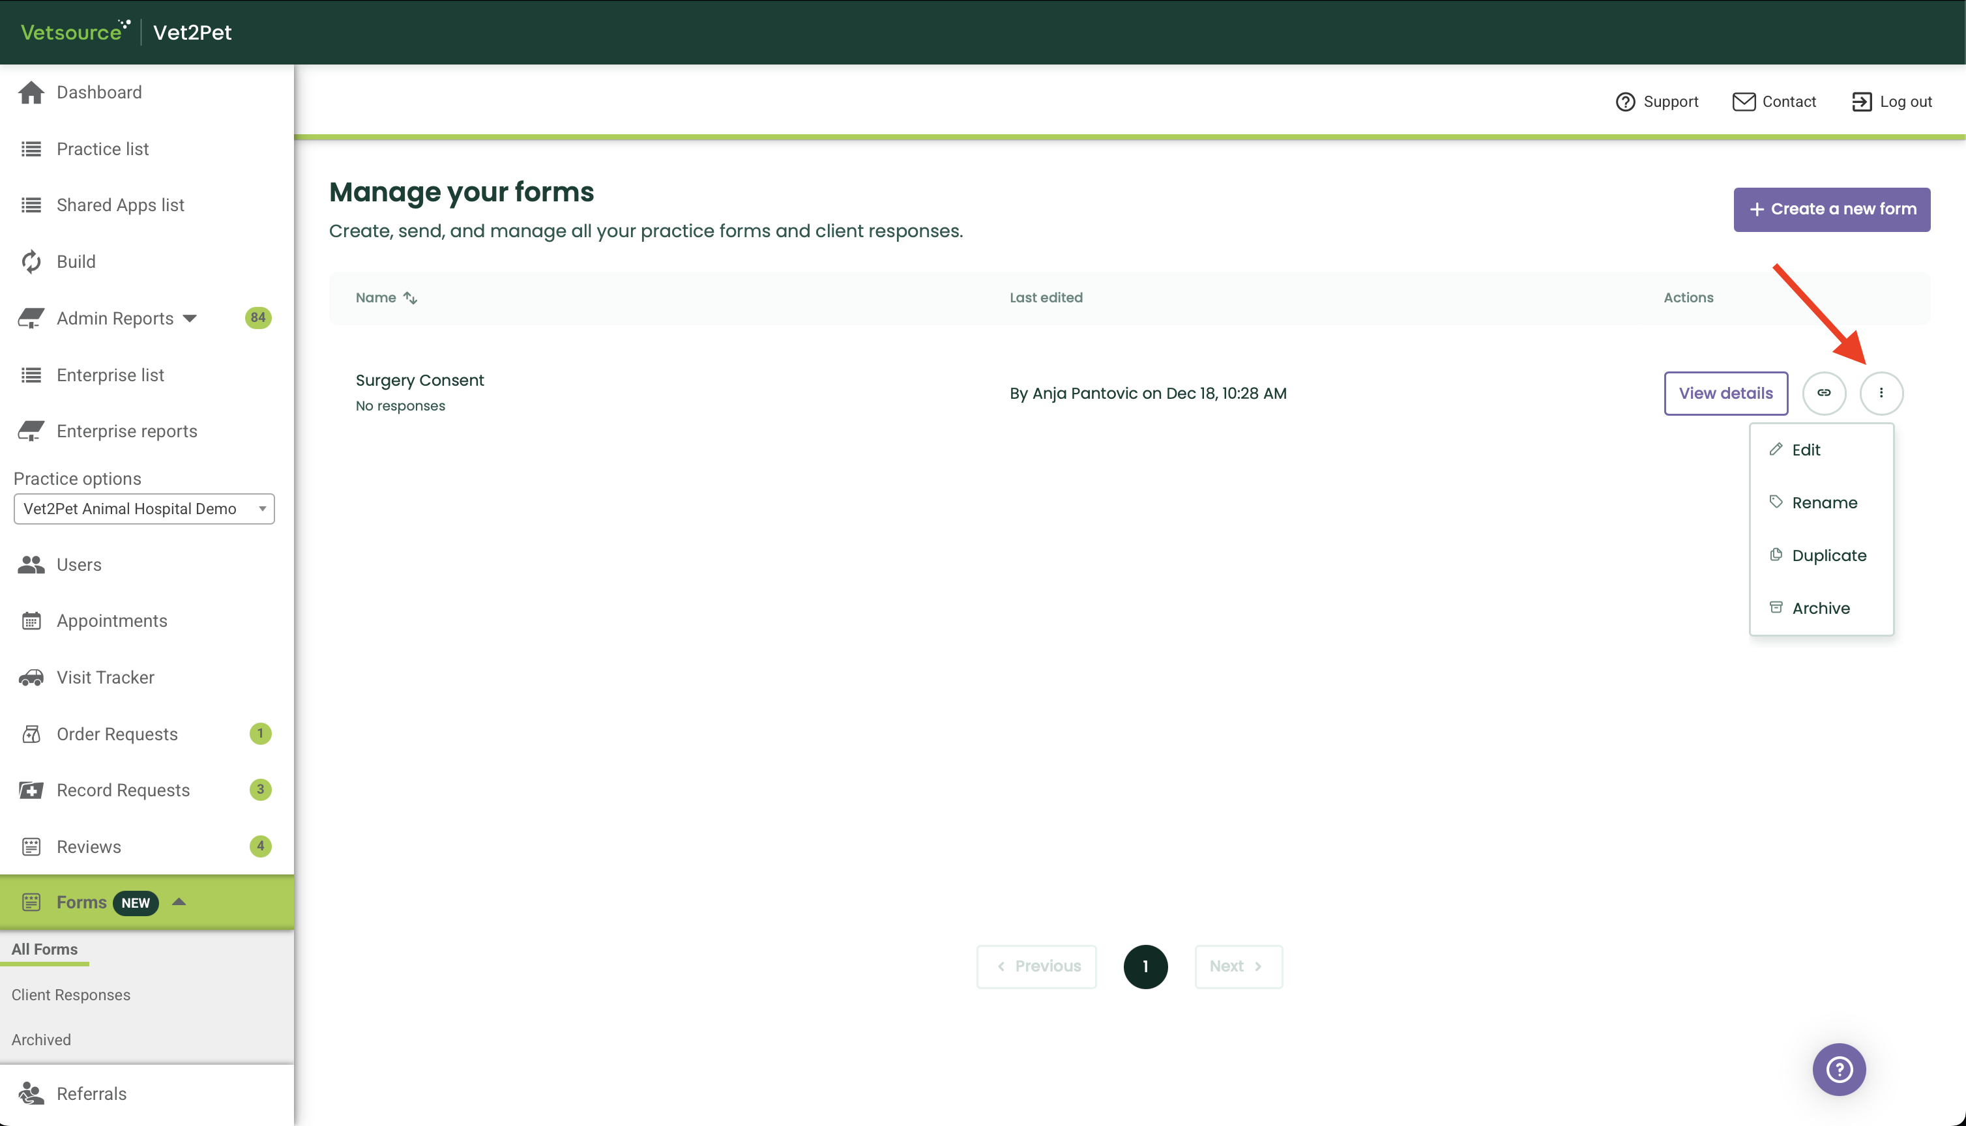
Task: Click the Support help icon
Action: click(1625, 102)
